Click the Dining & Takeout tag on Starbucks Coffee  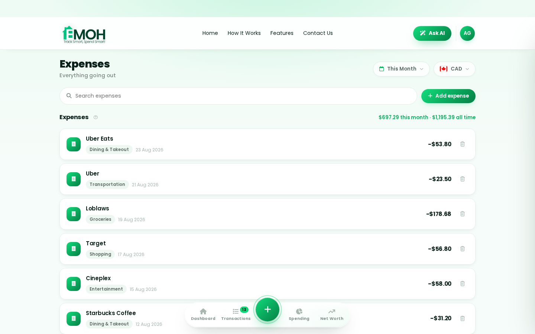pyautogui.click(x=109, y=324)
